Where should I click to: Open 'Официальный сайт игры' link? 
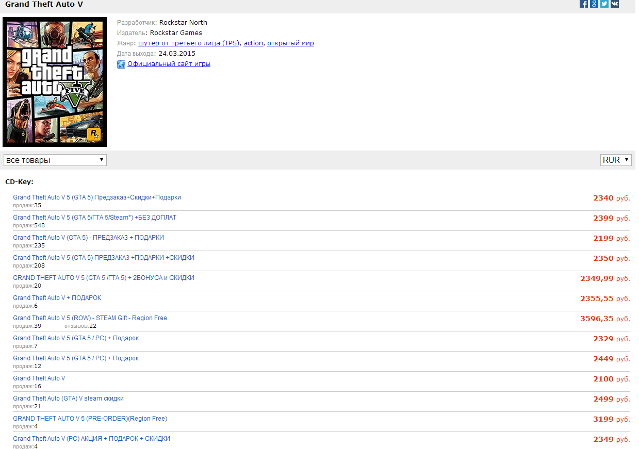point(169,64)
